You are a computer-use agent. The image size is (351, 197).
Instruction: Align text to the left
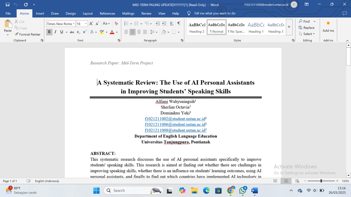point(126,32)
